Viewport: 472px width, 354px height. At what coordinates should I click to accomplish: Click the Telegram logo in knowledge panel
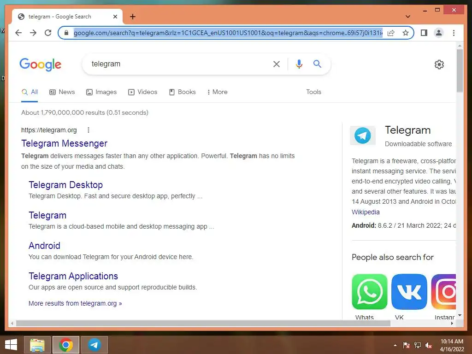tap(363, 136)
